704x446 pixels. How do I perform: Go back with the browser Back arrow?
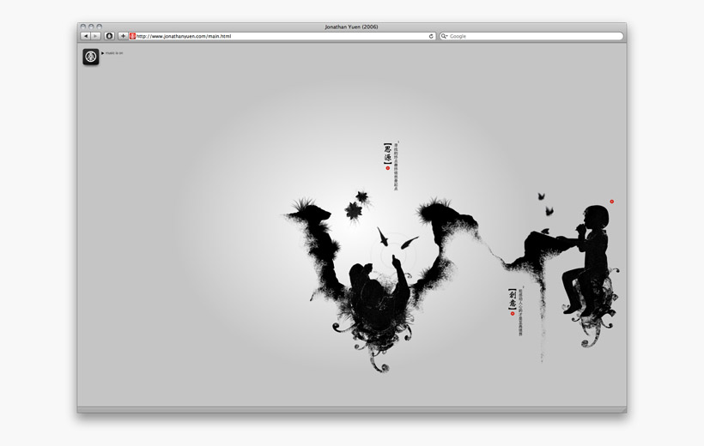point(85,36)
